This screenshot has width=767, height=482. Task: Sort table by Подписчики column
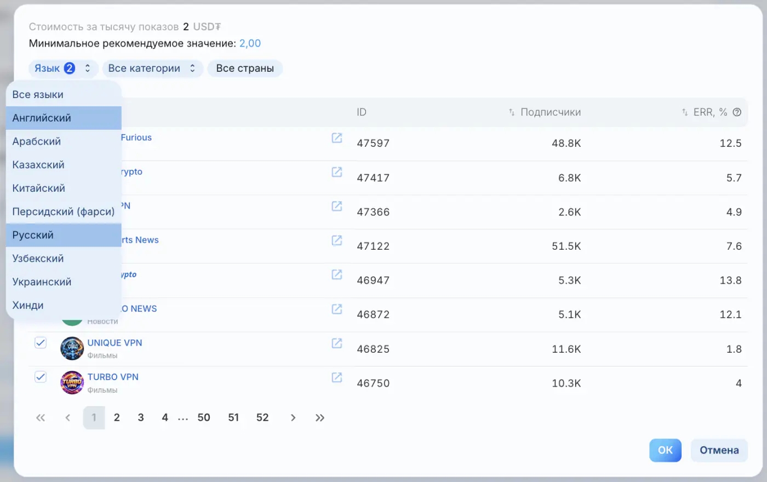pyautogui.click(x=545, y=112)
